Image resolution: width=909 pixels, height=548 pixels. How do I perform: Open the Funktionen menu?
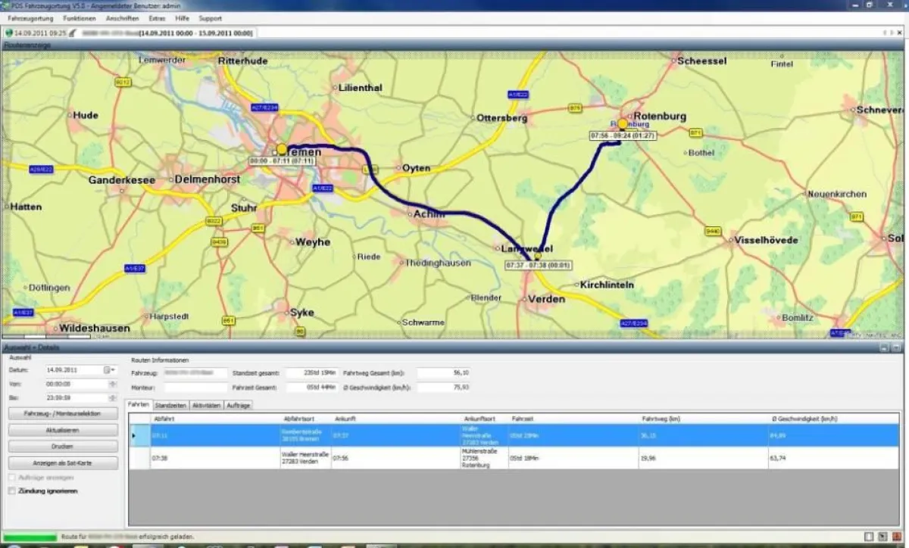pyautogui.click(x=80, y=18)
